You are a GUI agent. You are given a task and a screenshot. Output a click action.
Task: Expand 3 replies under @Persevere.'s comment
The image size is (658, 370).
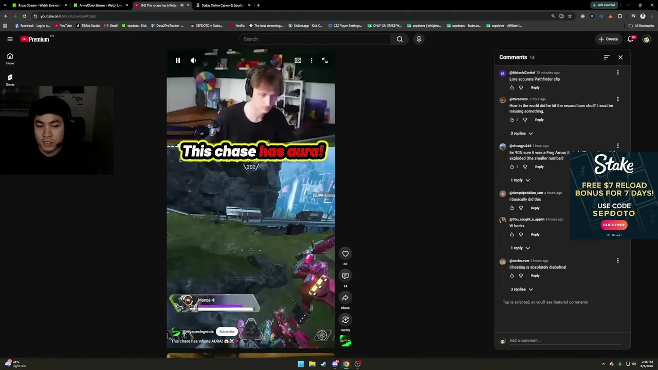point(521,134)
